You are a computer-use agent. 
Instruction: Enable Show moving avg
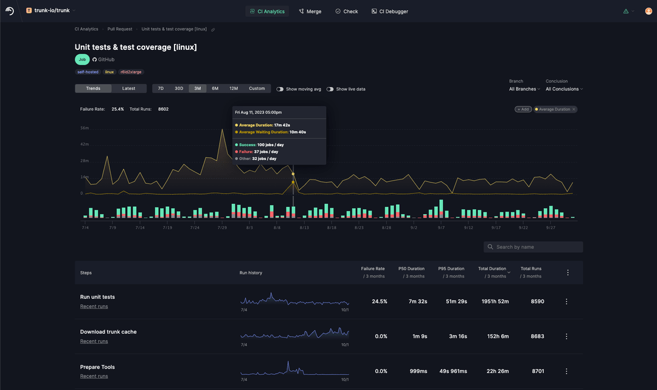pos(279,88)
